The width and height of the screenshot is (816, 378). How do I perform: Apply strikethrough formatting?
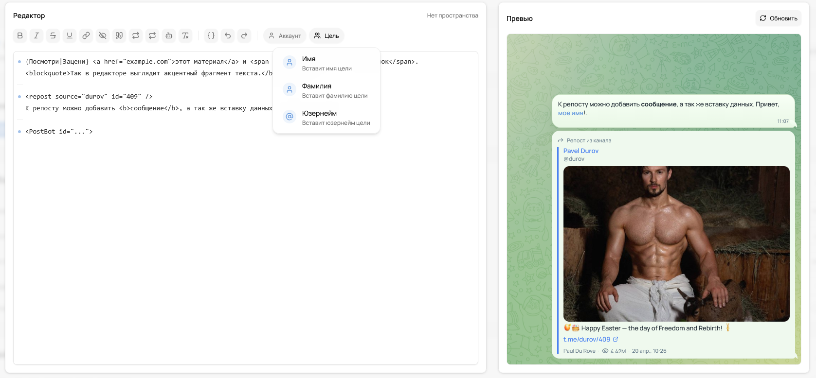(53, 35)
